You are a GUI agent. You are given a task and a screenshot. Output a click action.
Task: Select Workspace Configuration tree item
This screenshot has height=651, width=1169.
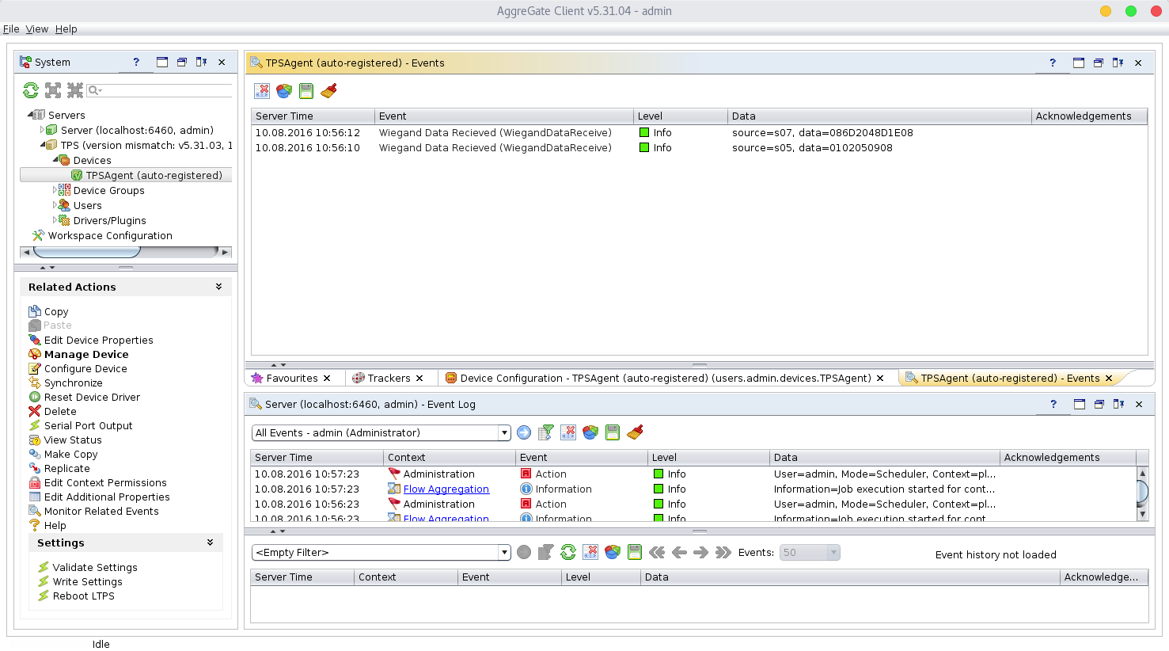(x=110, y=236)
